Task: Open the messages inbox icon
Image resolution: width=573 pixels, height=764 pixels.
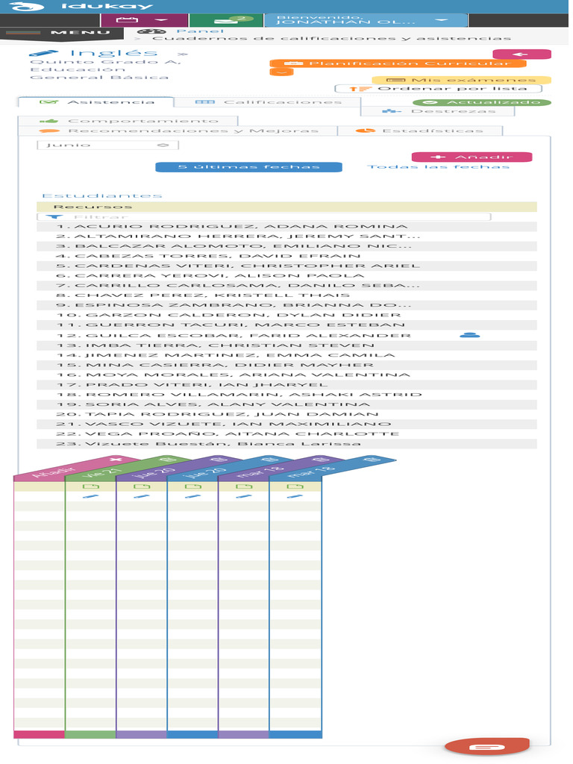Action: tap(226, 20)
